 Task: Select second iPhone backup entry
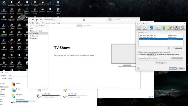point(161,37)
